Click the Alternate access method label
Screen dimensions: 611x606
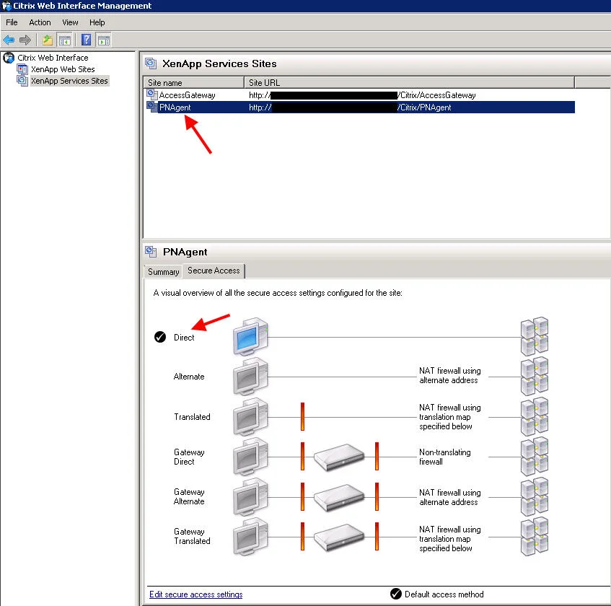coord(189,377)
